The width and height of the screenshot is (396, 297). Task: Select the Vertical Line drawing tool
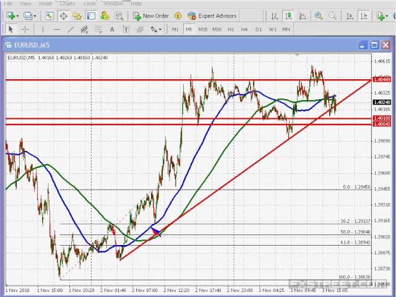43,30
